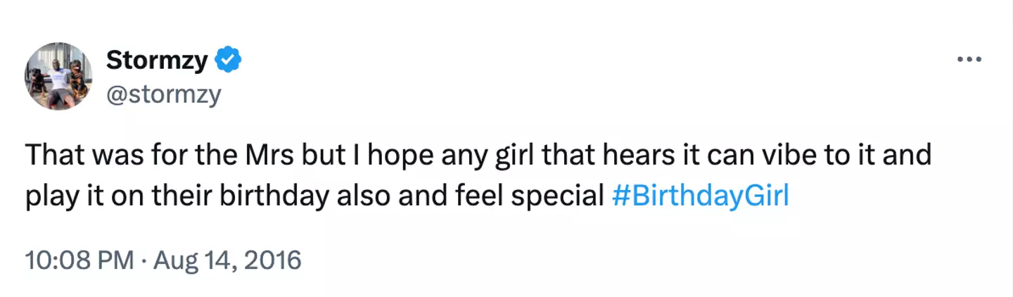Image resolution: width=1013 pixels, height=297 pixels.
Task: Click the word "hope" in the tweet
Action: pos(386,156)
